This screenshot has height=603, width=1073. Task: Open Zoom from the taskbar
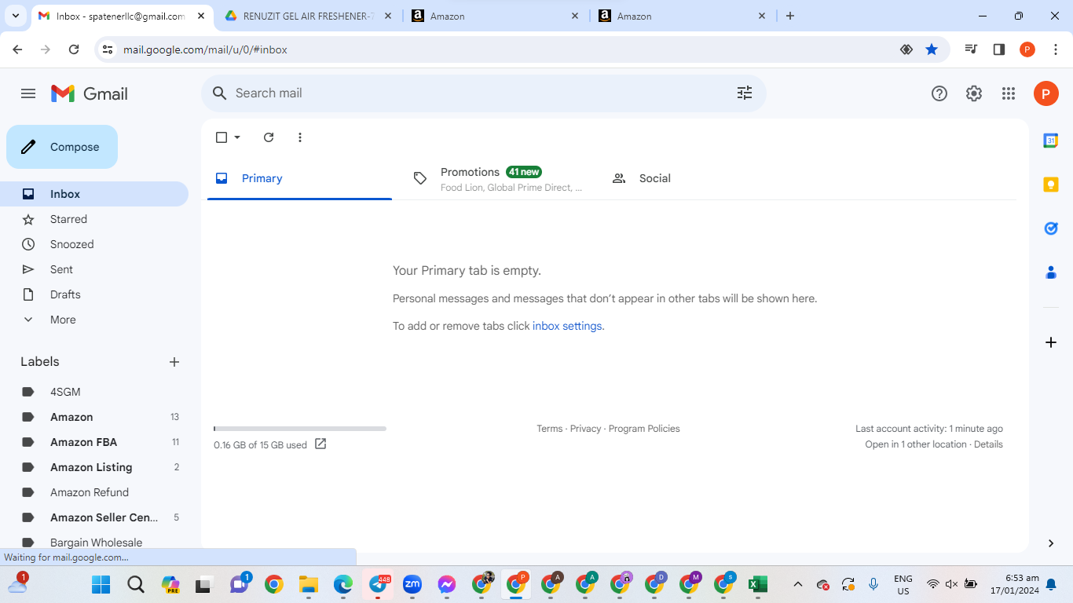(x=412, y=585)
